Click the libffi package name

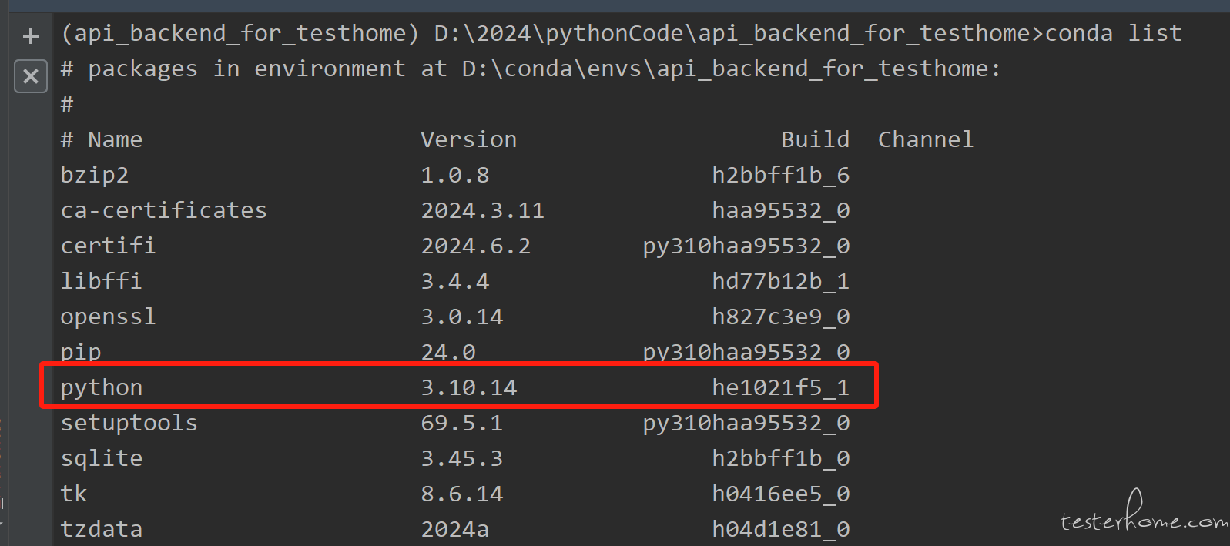tap(102, 281)
